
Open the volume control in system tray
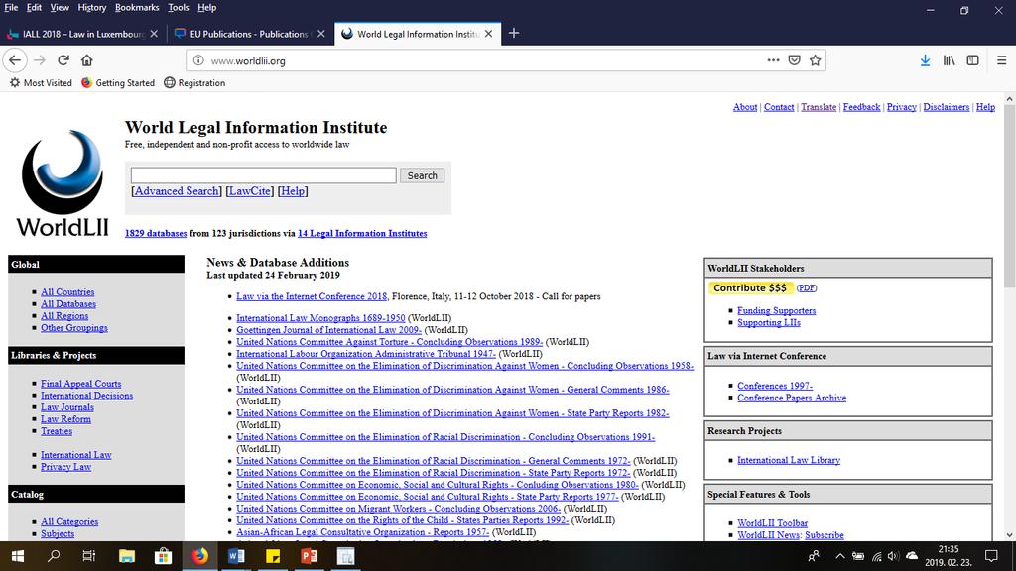894,556
